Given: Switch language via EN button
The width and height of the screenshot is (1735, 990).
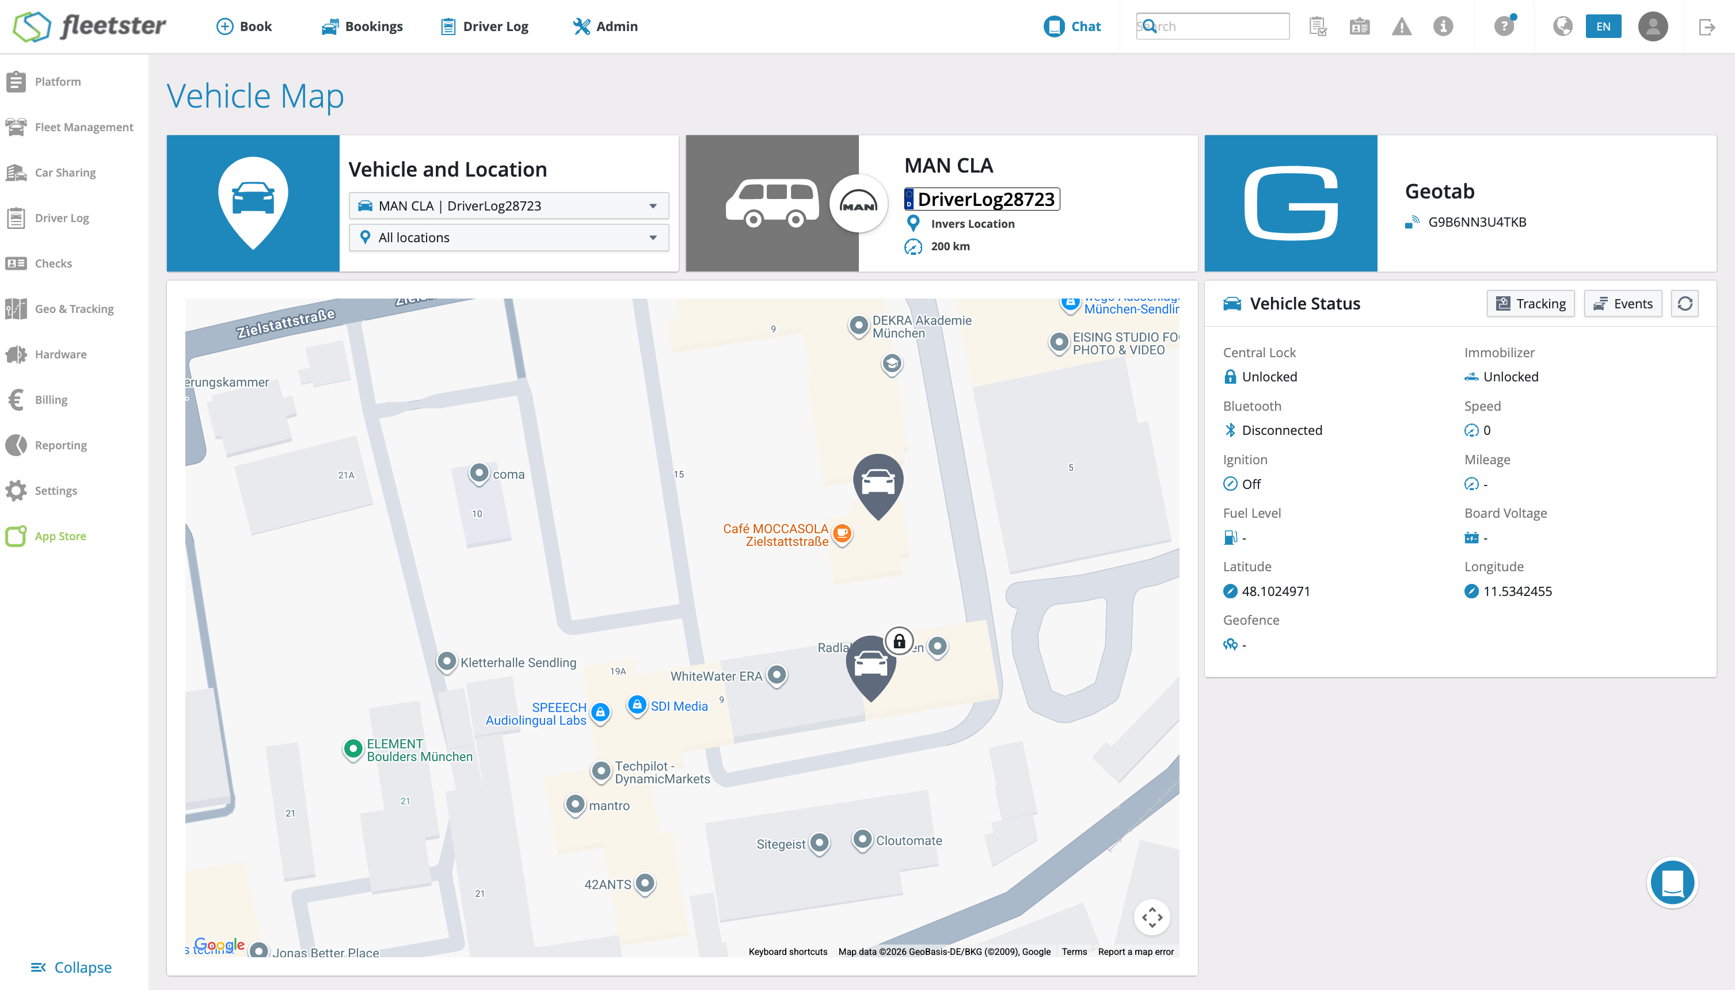Looking at the screenshot, I should pos(1603,26).
